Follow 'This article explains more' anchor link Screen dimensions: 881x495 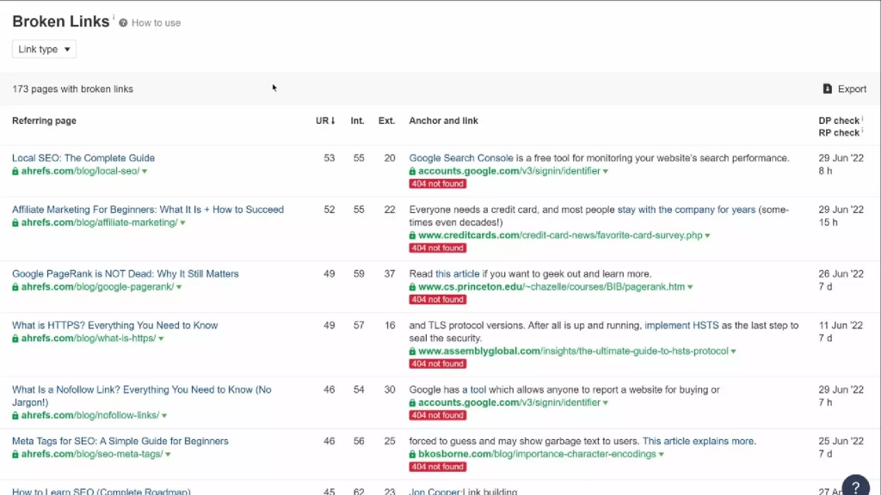698,441
